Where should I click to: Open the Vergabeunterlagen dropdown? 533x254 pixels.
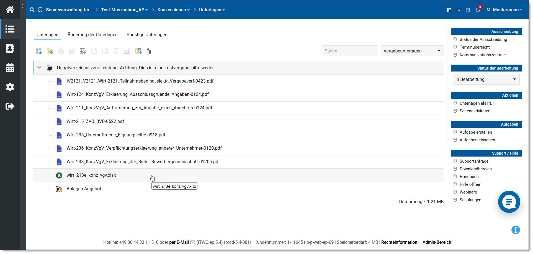point(412,51)
